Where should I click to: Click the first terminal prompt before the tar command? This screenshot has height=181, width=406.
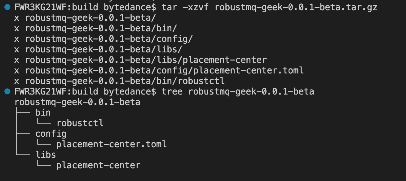click(x=85, y=7)
